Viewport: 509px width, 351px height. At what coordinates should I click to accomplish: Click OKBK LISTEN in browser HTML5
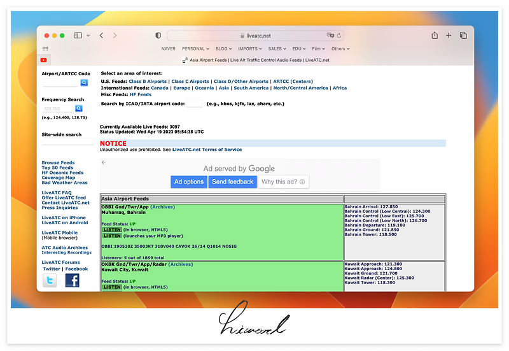(x=112, y=287)
